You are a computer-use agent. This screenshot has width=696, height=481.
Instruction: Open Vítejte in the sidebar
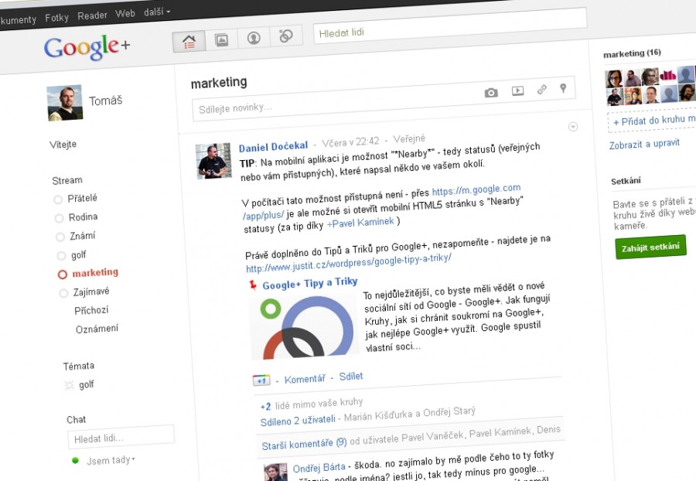[x=63, y=144]
